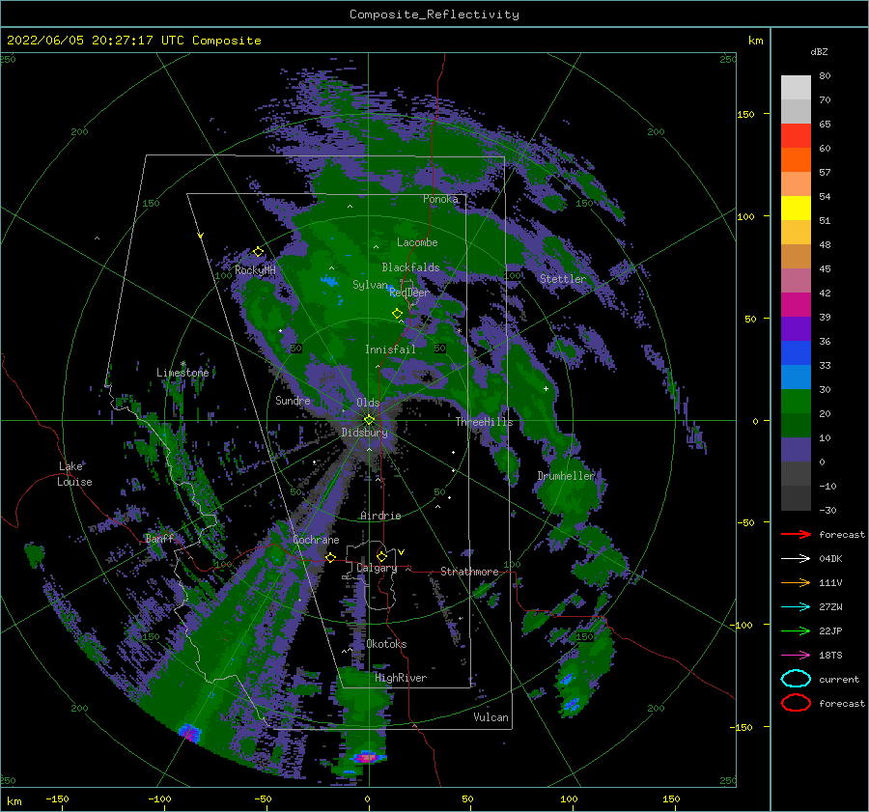
Task: Click the 18TS legend text
Action: 830,656
